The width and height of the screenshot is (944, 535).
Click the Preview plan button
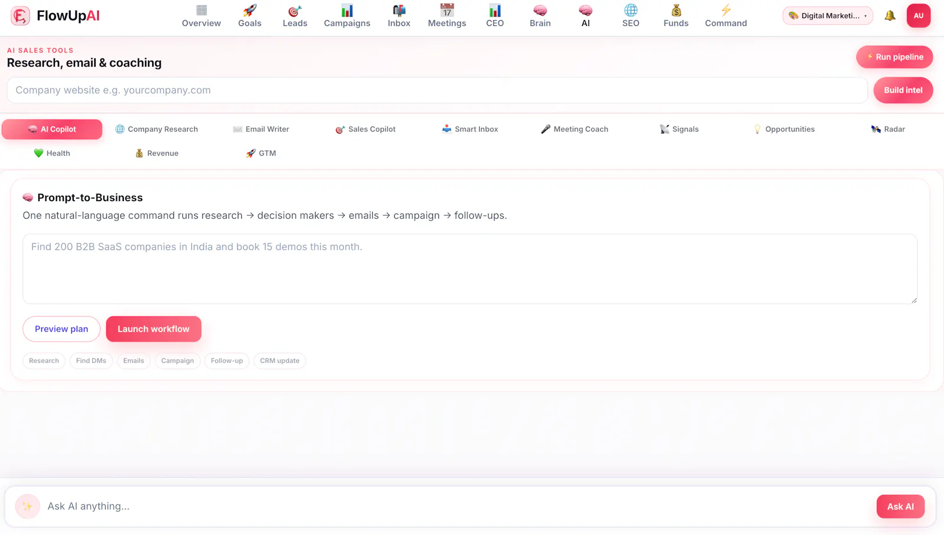point(61,329)
